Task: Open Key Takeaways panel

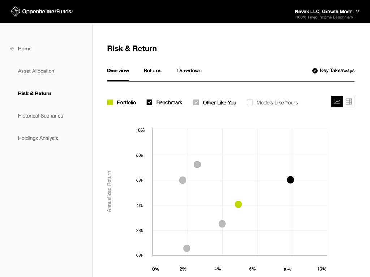Action: [337, 71]
